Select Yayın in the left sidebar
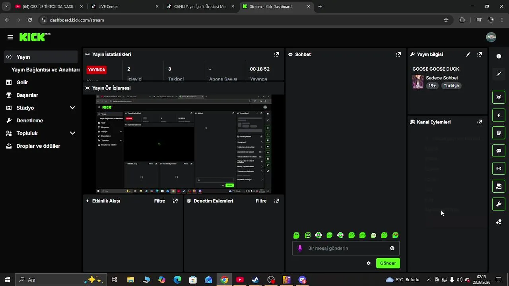The image size is (509, 286). coord(41,57)
